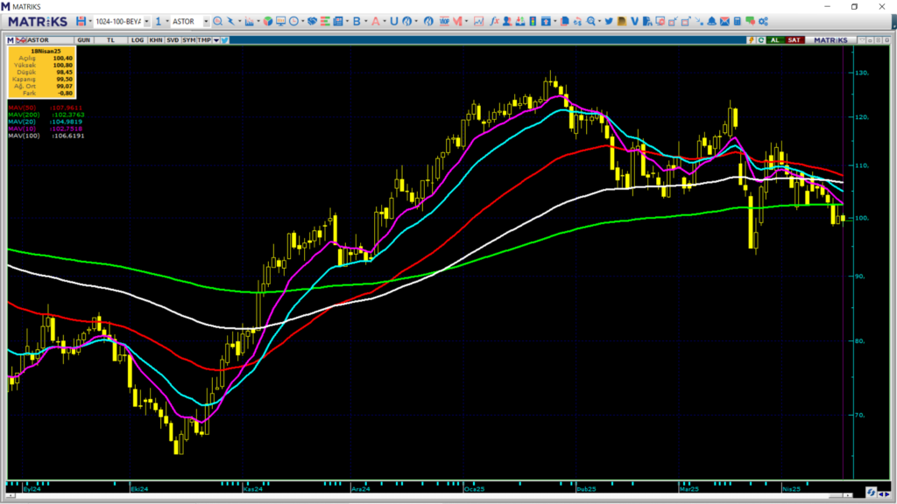This screenshot has width=897, height=504.
Task: Toggle the KHN chart option
Action: pyautogui.click(x=156, y=40)
